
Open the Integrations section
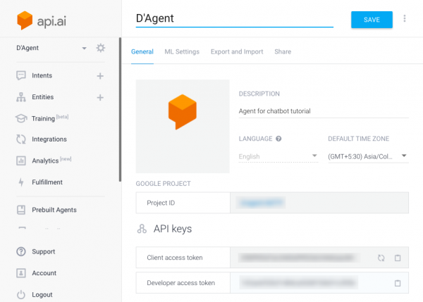click(x=49, y=139)
